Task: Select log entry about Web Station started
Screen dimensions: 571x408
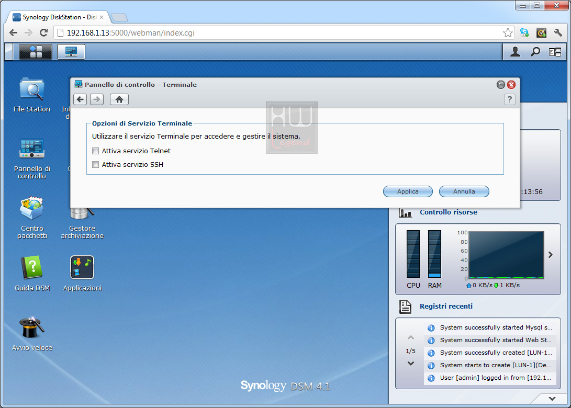Action: [490, 340]
